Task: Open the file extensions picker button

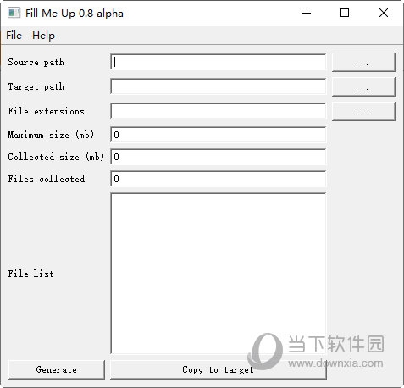Action: [363, 112]
